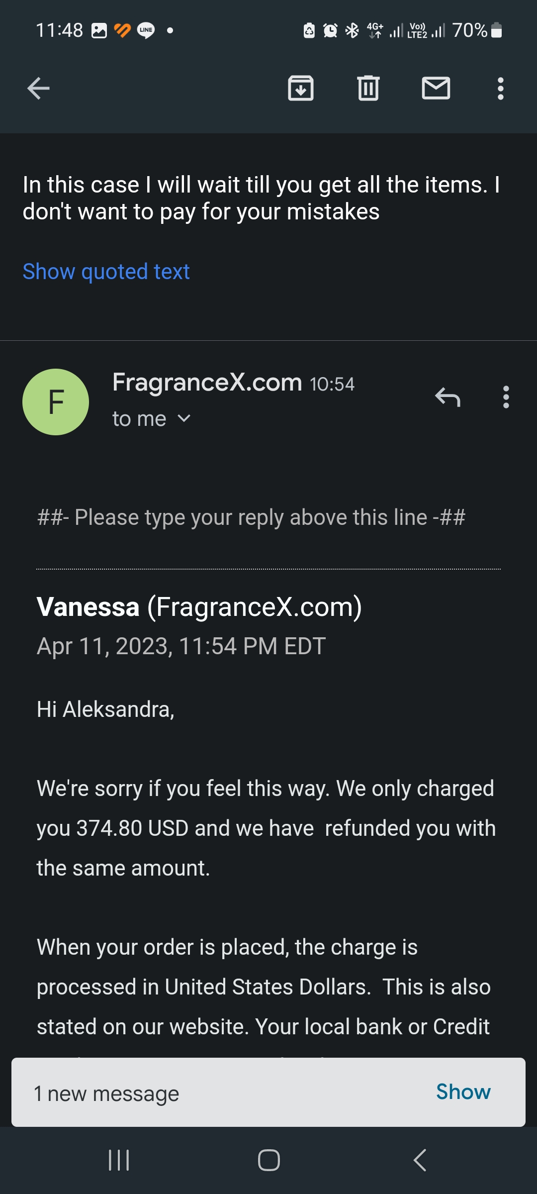Tap the home navigation button
The height and width of the screenshot is (1194, 537).
point(268,1160)
